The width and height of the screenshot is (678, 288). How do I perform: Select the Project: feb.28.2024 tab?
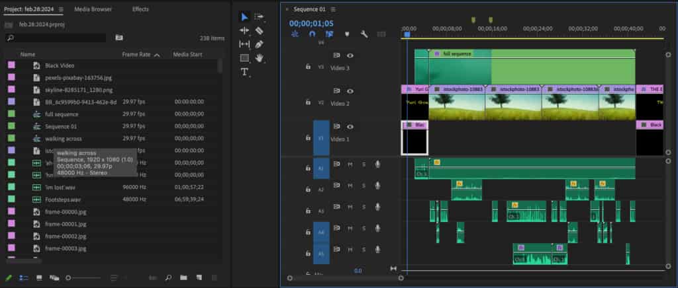pos(30,9)
